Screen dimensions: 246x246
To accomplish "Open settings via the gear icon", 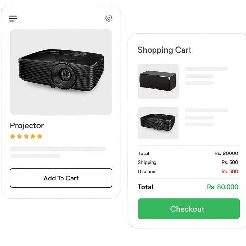I will [109, 18].
